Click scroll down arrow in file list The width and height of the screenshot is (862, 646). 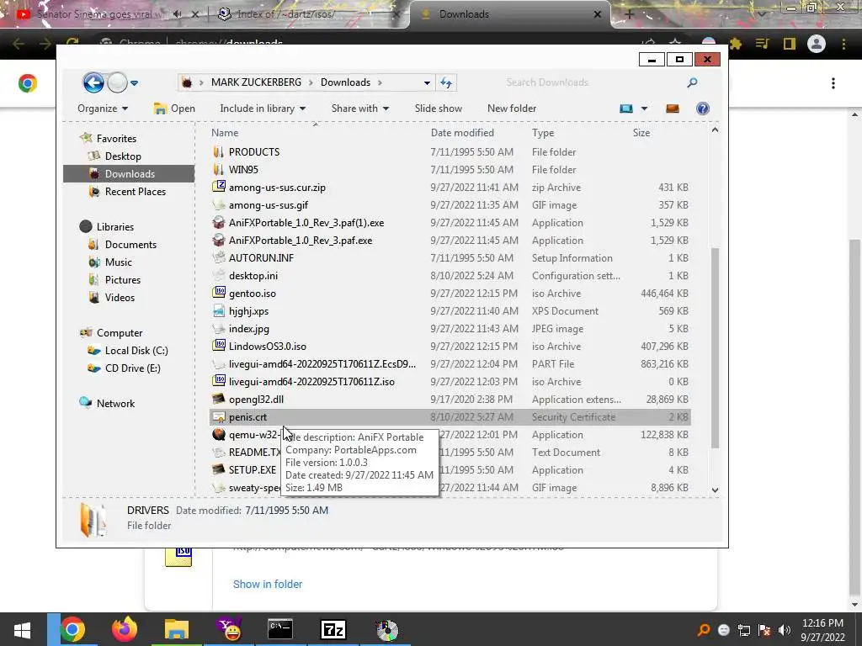pos(715,490)
